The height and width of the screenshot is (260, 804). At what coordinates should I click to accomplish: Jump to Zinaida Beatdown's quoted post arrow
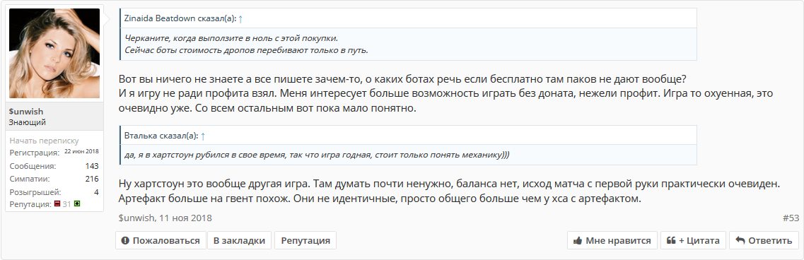coord(240,18)
